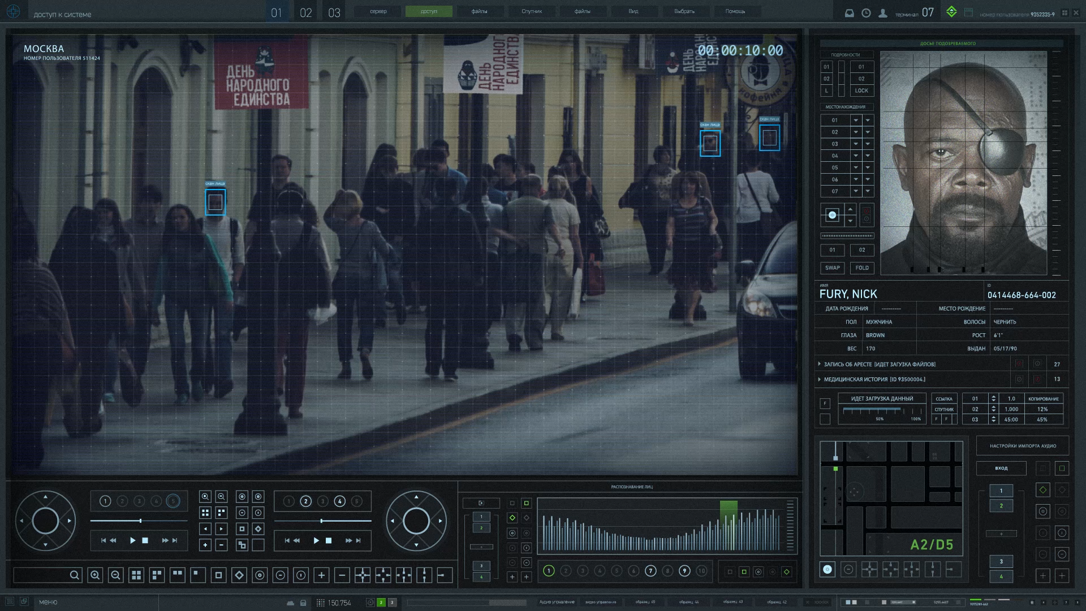This screenshot has width=1086, height=611.
Task: Click green diamond in audio import panel
Action: pyautogui.click(x=1043, y=490)
